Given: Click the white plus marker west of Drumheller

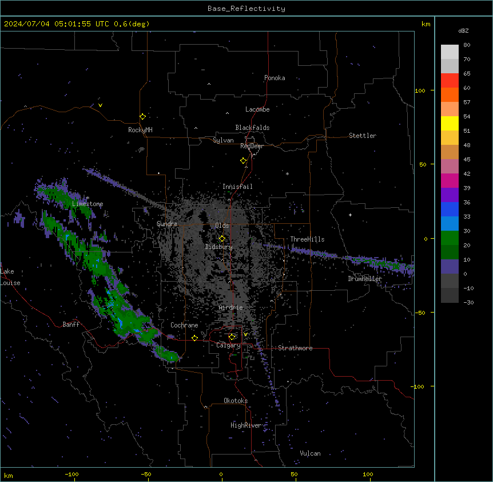Looking at the screenshot, I should pos(350,215).
